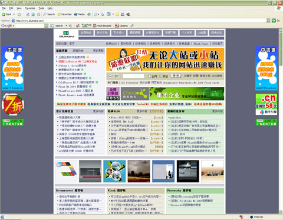This screenshot has width=283, height=220.
Task: Click the Print icon in toolbar
Action: pos(103,14)
